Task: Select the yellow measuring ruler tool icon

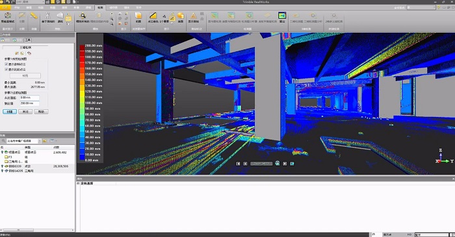Action: click(x=34, y=16)
